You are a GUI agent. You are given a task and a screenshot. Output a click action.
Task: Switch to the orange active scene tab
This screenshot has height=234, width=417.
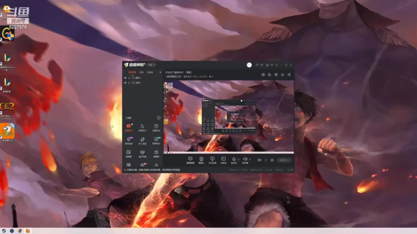[x=132, y=72]
